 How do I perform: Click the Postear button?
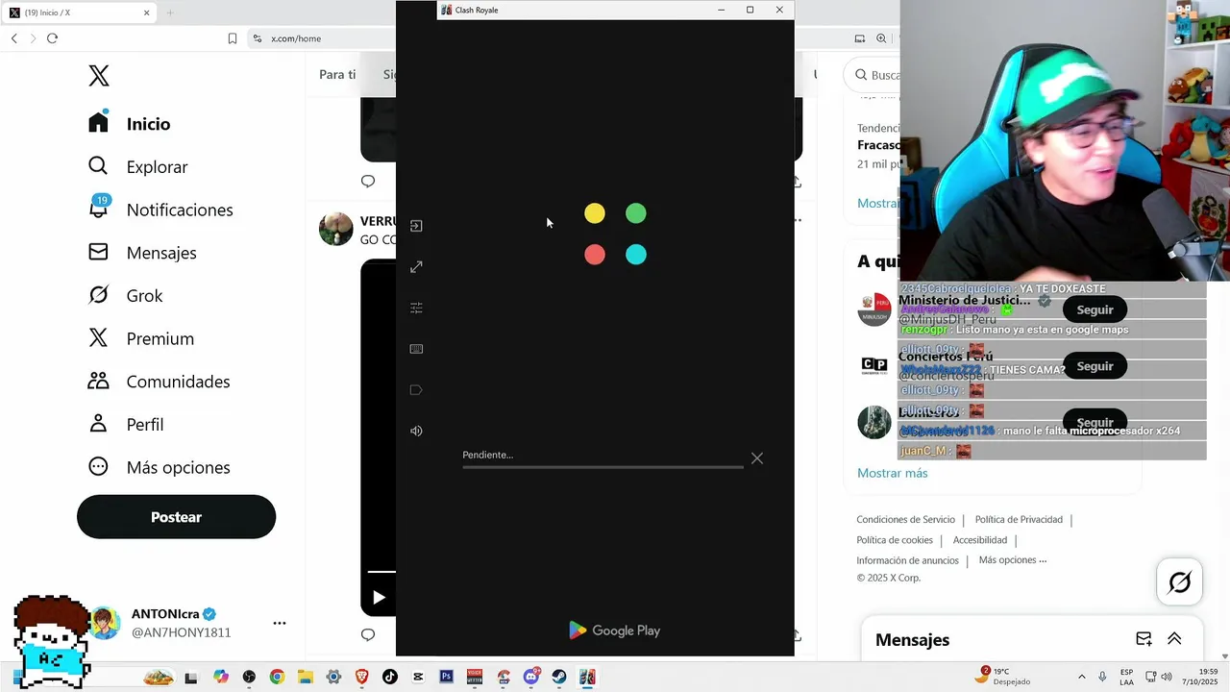pos(176,517)
